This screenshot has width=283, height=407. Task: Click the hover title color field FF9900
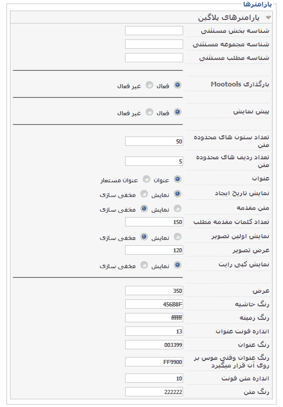154,362
